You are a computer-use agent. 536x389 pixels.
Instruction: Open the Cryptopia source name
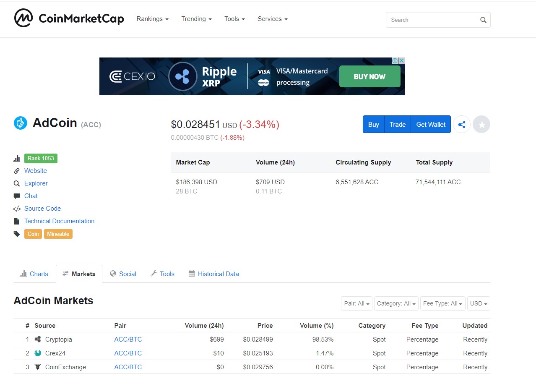pyautogui.click(x=59, y=339)
